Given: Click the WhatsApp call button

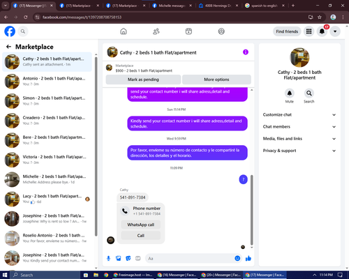Looking at the screenshot, I should click(x=141, y=225).
